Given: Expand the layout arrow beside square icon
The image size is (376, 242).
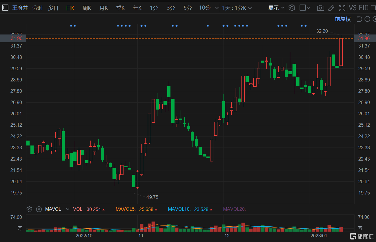Looking at the screenshot, I should (308, 8).
